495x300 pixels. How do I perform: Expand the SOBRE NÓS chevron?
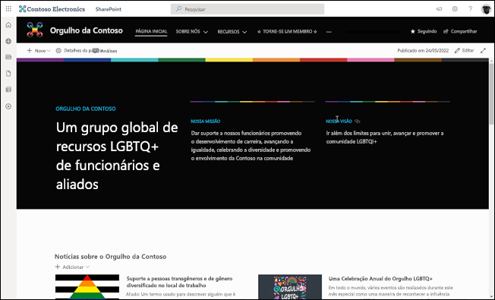click(x=206, y=32)
